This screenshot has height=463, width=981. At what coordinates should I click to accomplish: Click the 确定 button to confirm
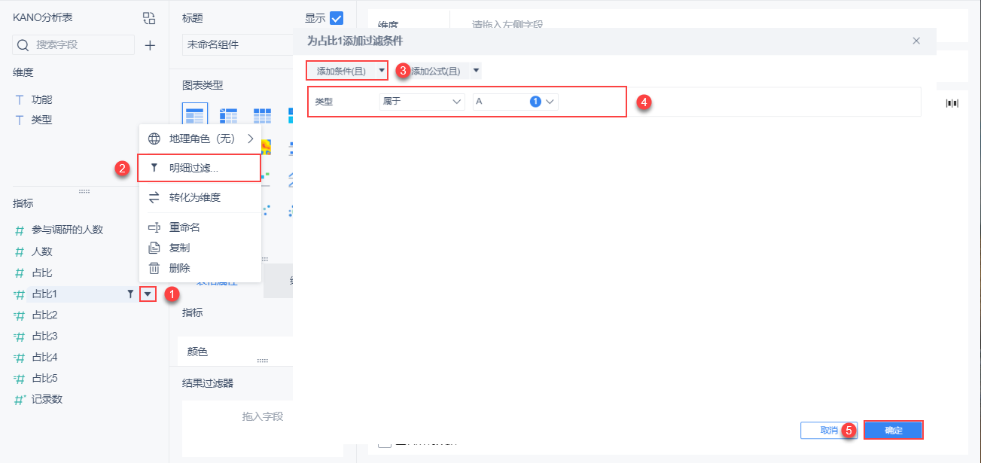[x=893, y=430]
